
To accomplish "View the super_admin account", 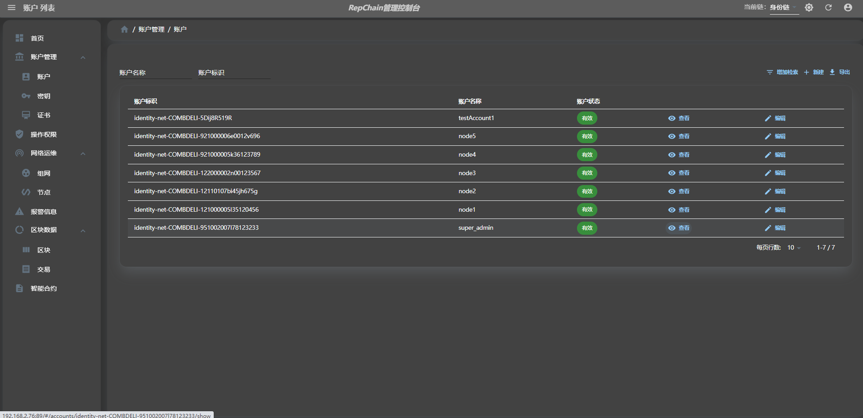I will pyautogui.click(x=679, y=228).
